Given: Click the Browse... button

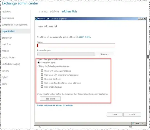Looking at the screenshot, I should 104,54.
